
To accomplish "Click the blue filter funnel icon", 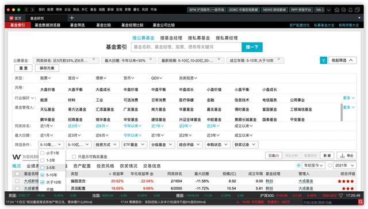I will tap(323, 60).
